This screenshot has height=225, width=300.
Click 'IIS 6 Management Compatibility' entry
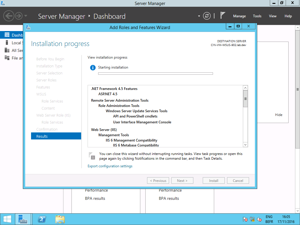pos(132,140)
